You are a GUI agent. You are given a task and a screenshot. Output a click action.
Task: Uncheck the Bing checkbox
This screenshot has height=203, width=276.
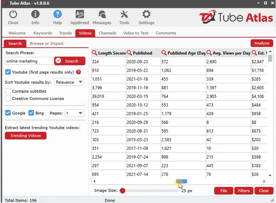(31, 113)
